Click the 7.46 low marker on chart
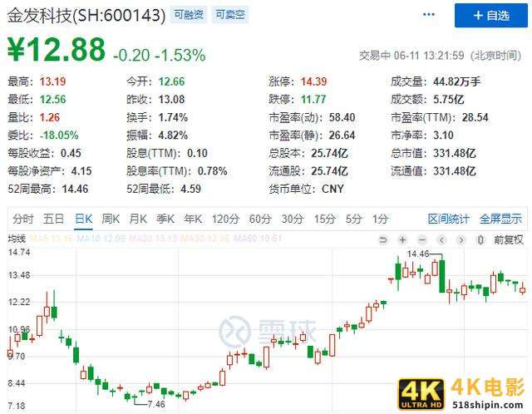This screenshot has height=414, width=532. [x=156, y=404]
